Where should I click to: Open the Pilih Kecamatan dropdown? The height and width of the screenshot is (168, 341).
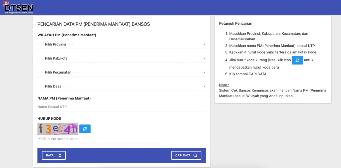pos(121,72)
